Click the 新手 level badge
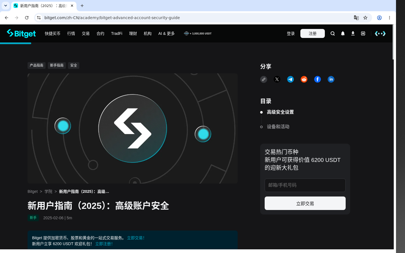405x253 pixels. click(33, 218)
